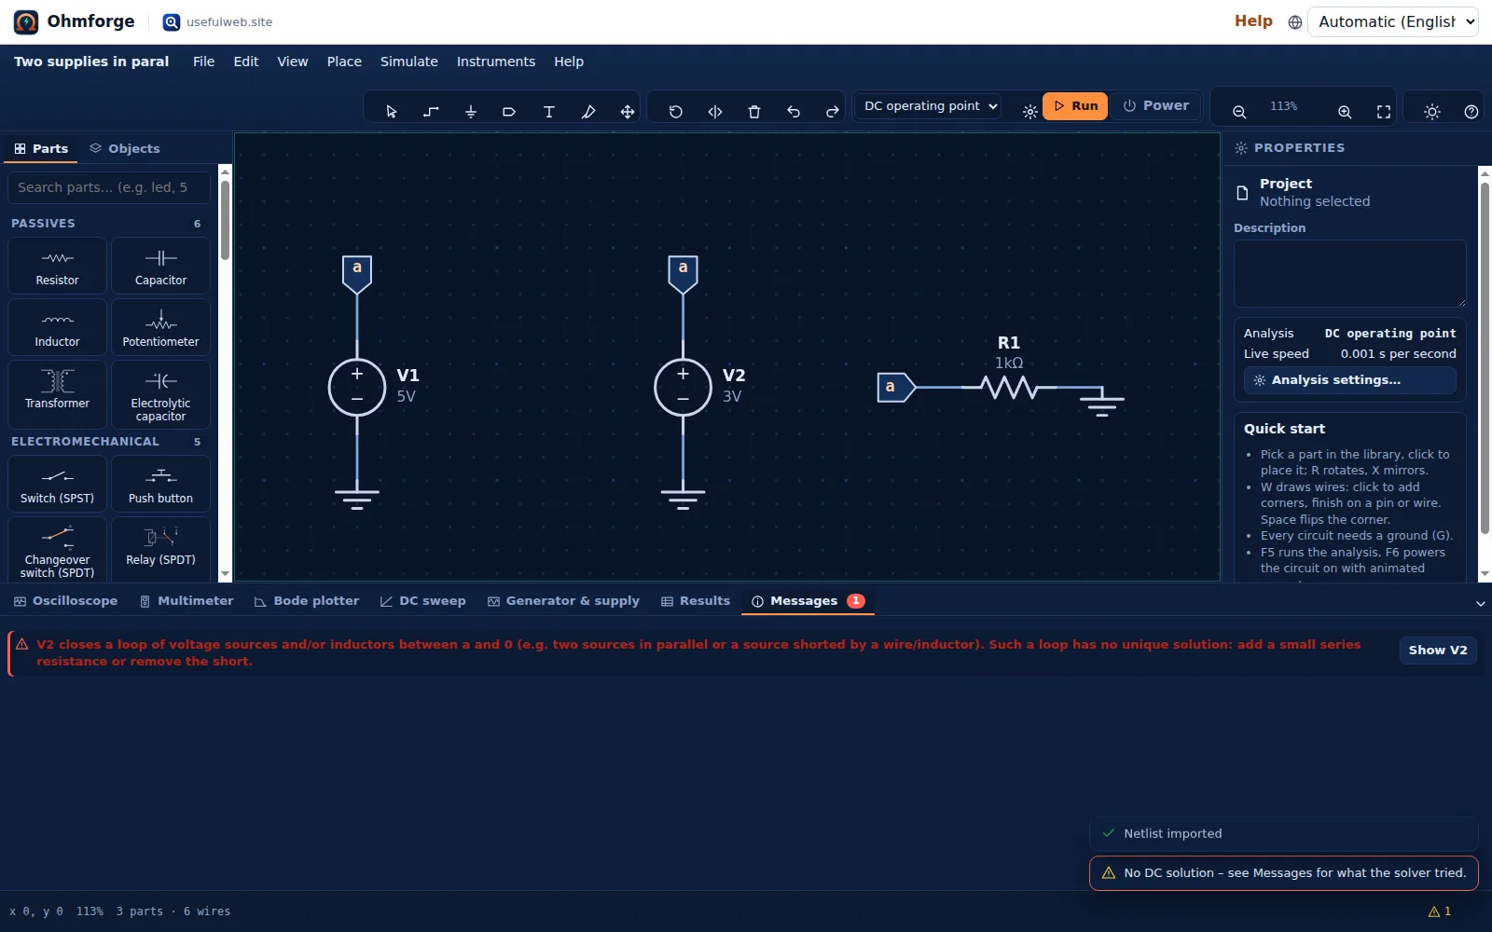Run the simulation
This screenshot has height=932, width=1492.
[1075, 106]
